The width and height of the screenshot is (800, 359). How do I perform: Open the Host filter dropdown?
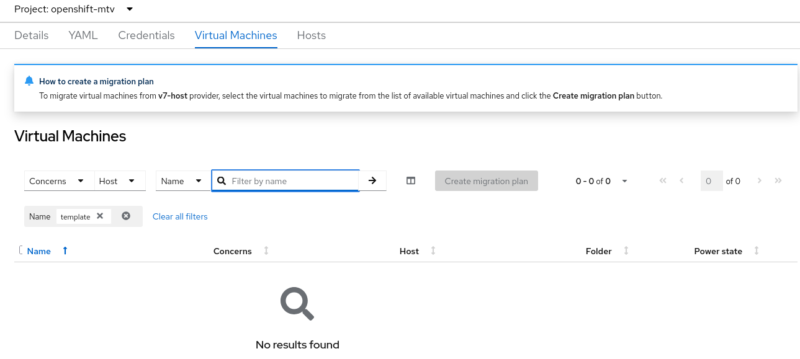click(119, 181)
